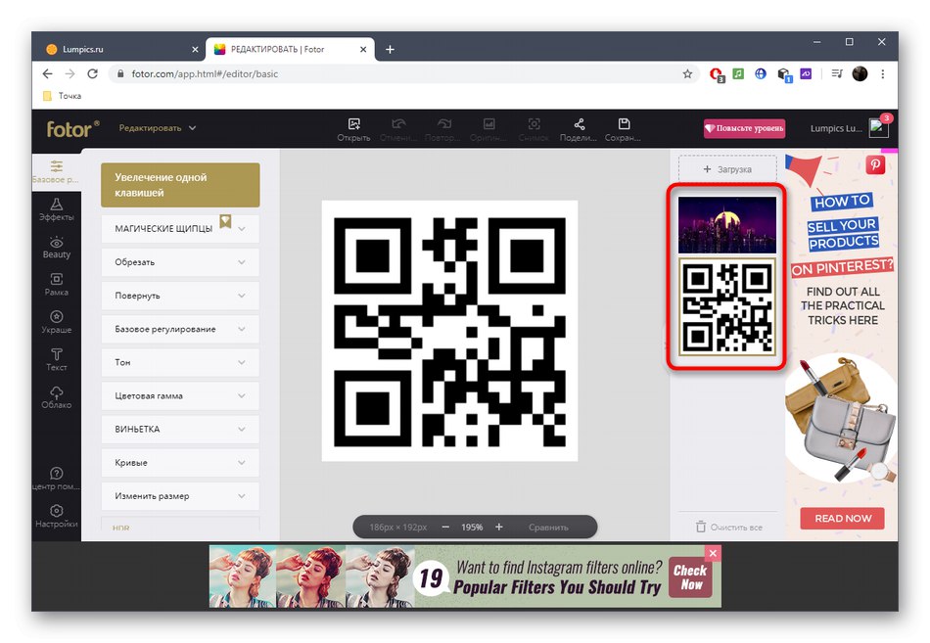Select the РЕДАКТИРОВАТЬ | Fotor tab

[290, 50]
